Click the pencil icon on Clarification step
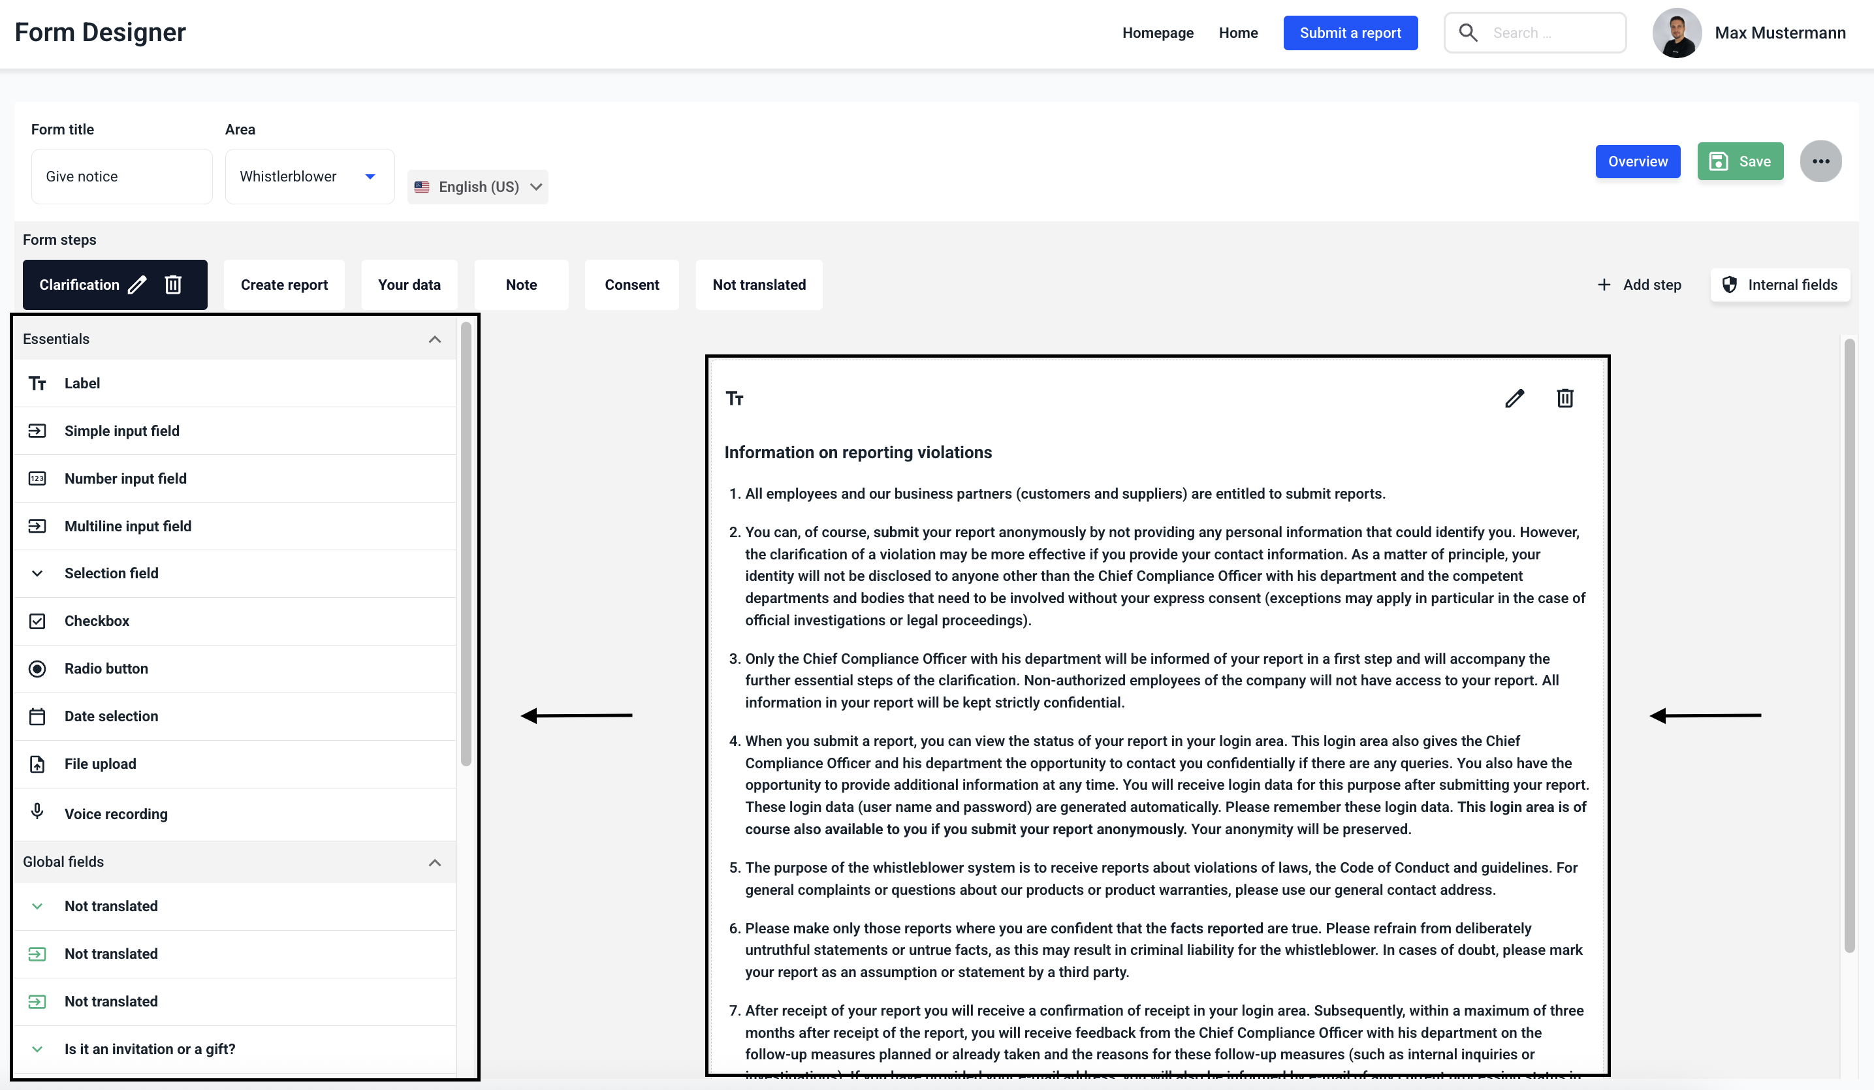Viewport: 1874px width, 1090px height. (137, 285)
